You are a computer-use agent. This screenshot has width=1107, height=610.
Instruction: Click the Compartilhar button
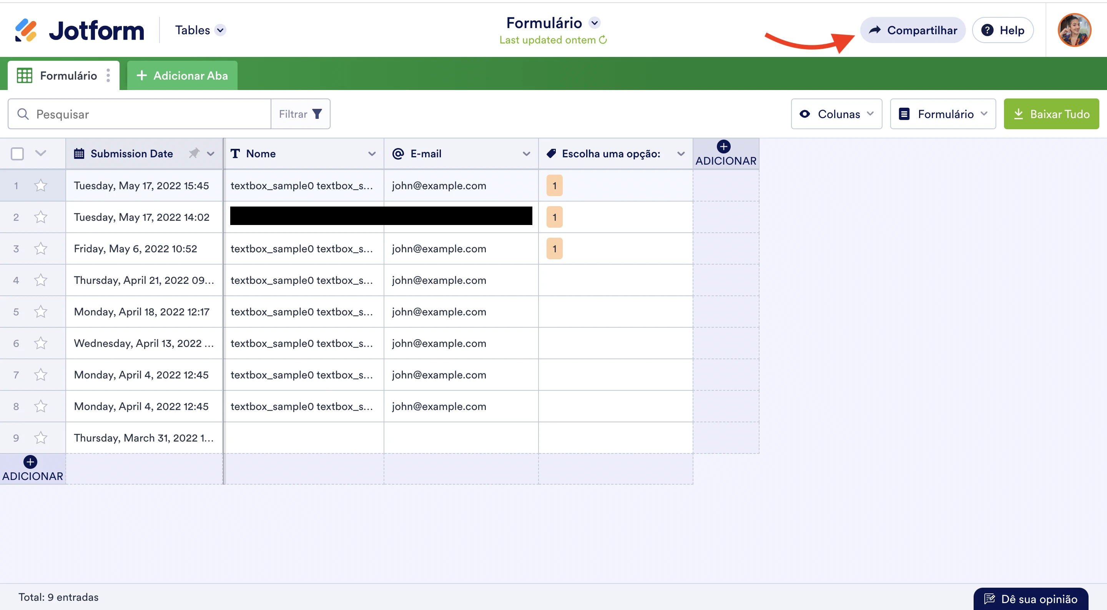click(x=913, y=30)
